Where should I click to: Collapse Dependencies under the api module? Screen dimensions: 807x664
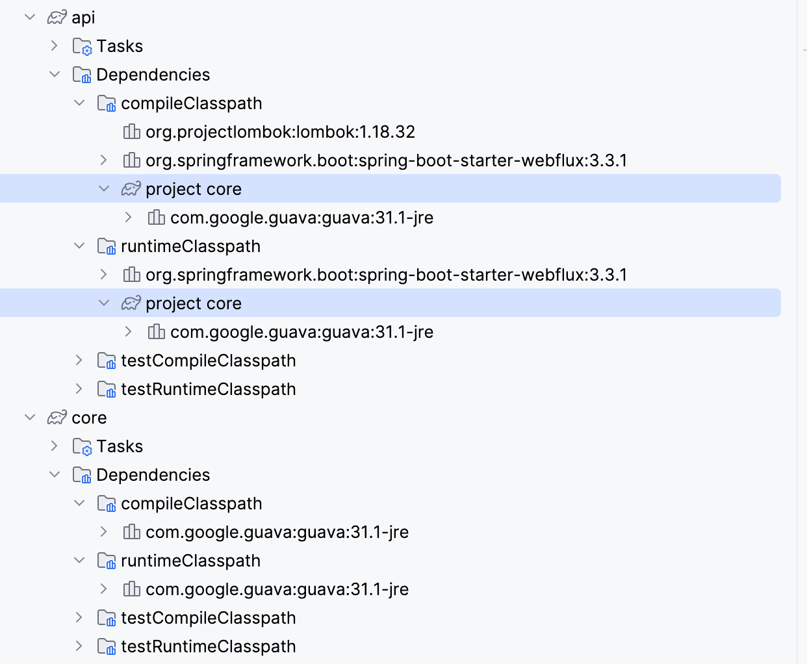[55, 75]
